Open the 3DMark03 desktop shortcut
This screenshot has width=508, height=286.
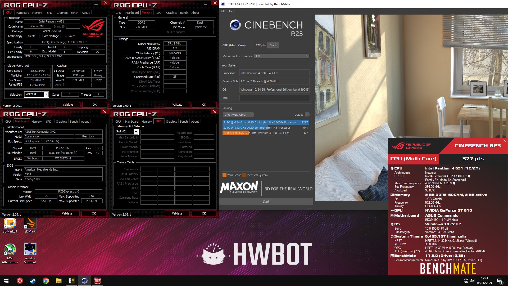10,225
